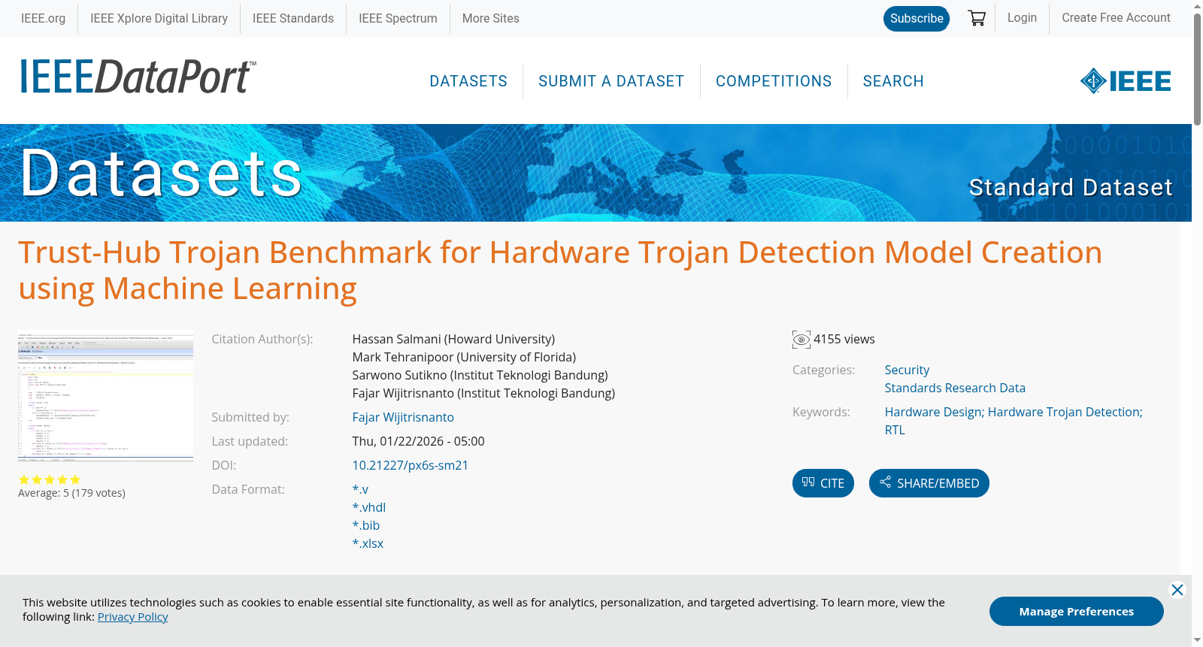This screenshot has height=647, width=1203.
Task: Click the last updated date text
Action: 418,441
